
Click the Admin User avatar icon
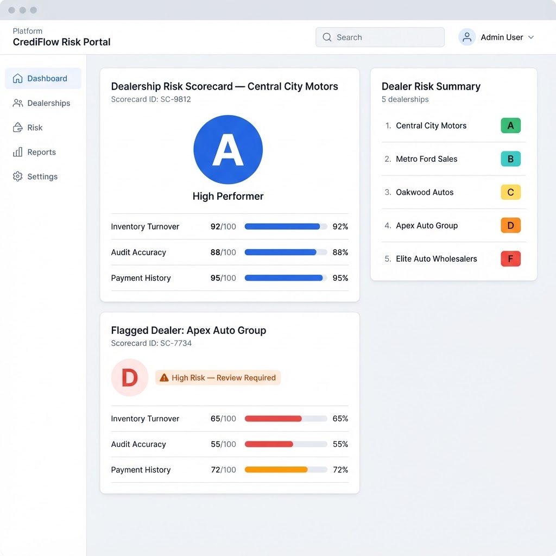[467, 37]
